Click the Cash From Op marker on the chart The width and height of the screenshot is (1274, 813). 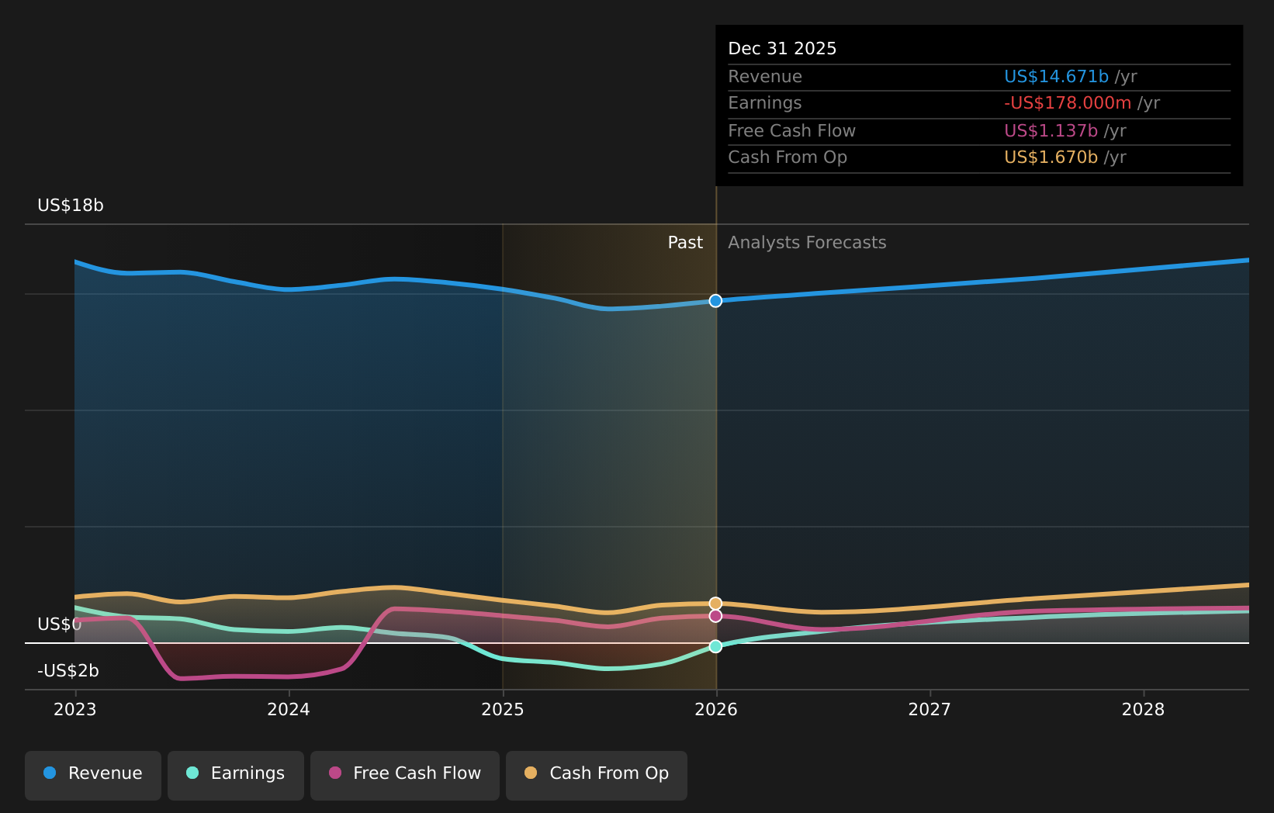point(715,601)
